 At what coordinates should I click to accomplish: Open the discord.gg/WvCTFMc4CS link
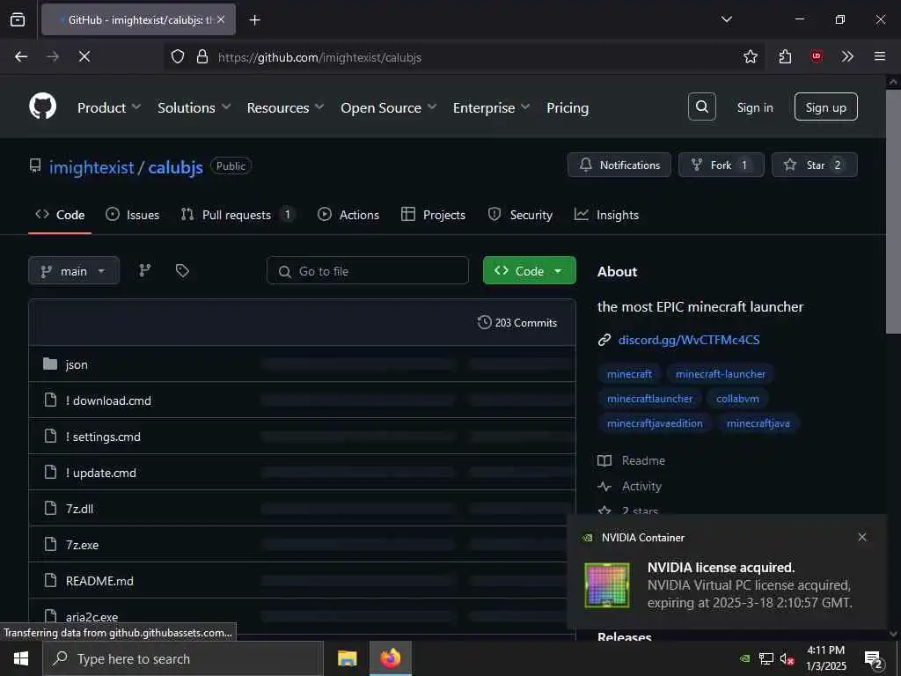[688, 340]
